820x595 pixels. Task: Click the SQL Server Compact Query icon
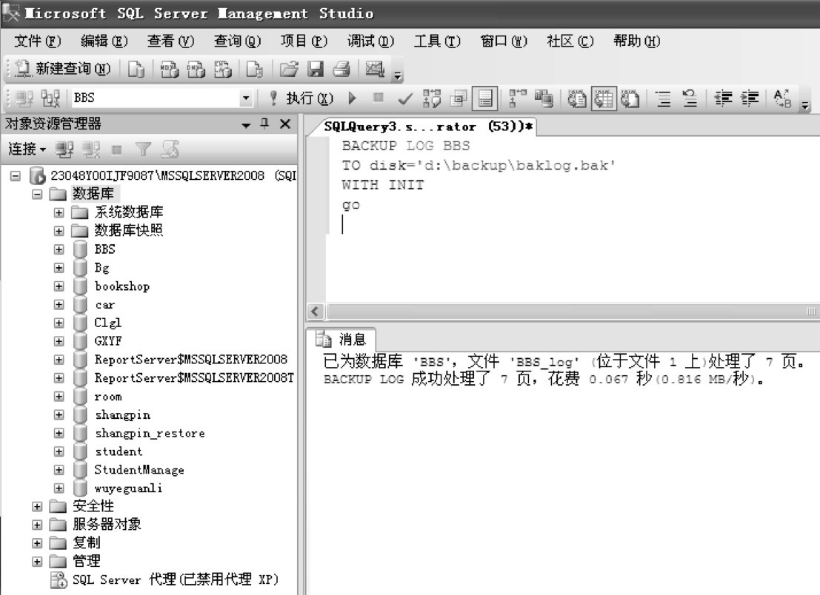click(x=255, y=69)
